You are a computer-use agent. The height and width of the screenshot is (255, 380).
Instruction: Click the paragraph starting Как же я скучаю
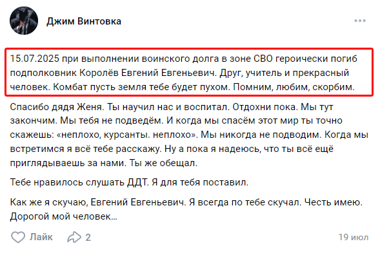coord(186,209)
